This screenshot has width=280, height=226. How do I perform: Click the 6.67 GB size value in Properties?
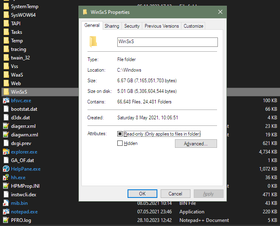tap(147, 81)
